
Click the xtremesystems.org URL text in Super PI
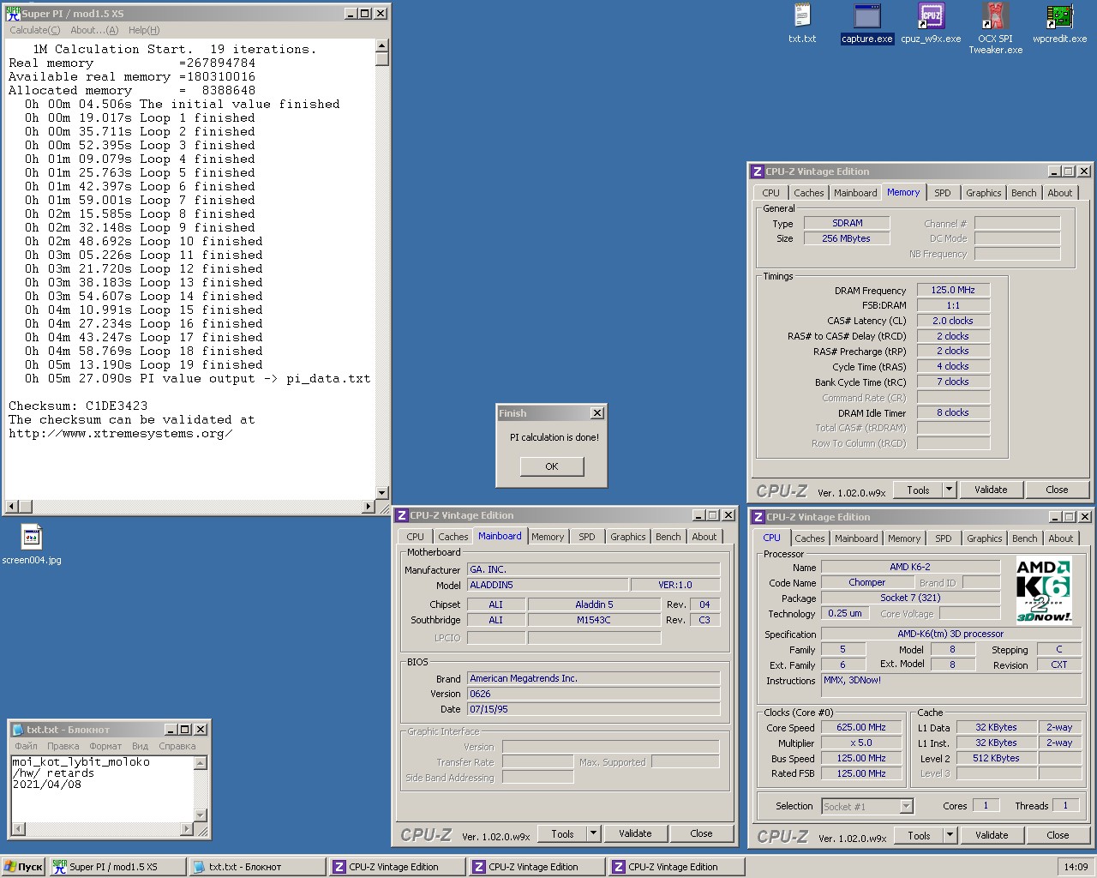(120, 433)
